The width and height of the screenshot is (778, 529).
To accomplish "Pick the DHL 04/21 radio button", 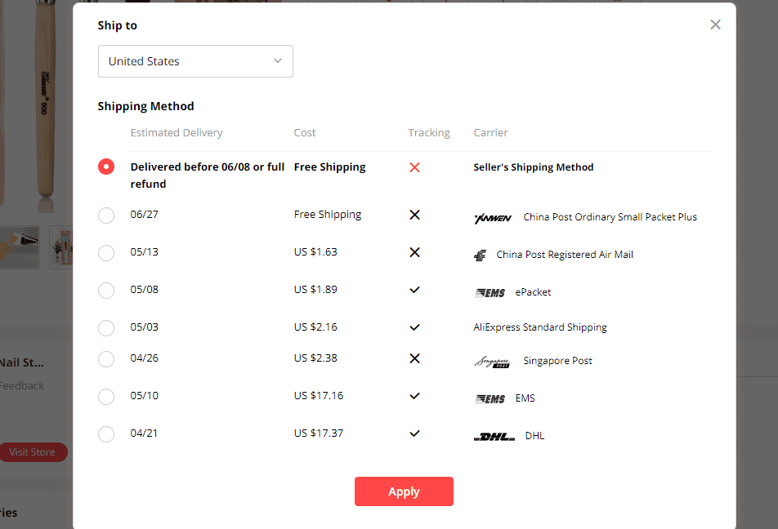I will [x=106, y=433].
